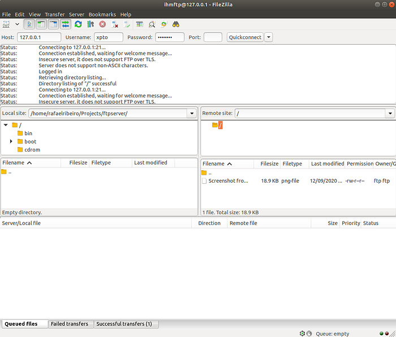
Task: Sort remote files by Permission column
Action: click(x=360, y=164)
